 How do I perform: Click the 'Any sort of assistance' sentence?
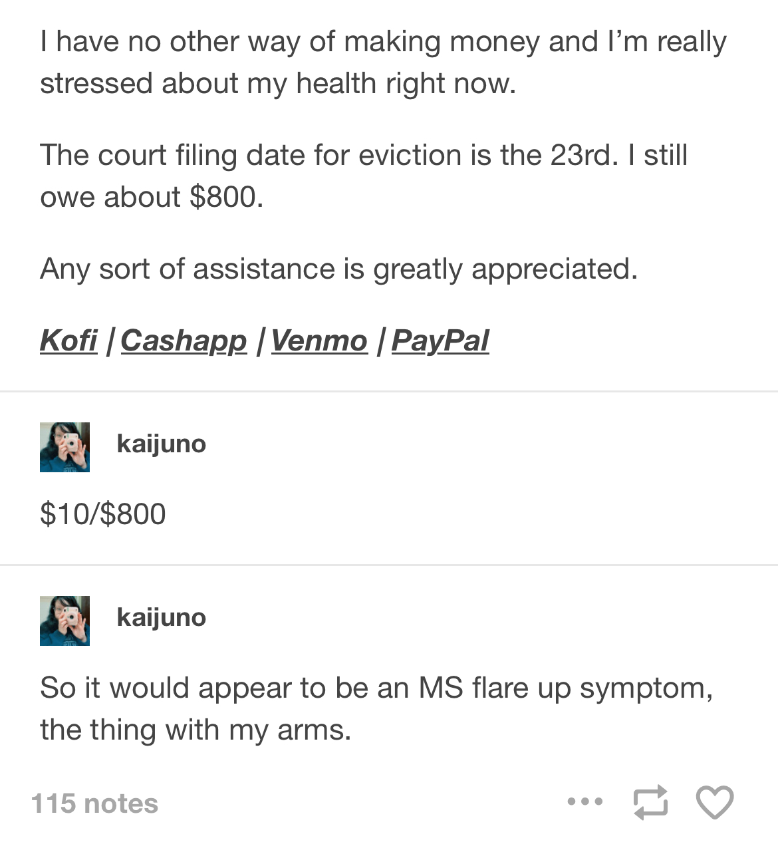tap(339, 269)
